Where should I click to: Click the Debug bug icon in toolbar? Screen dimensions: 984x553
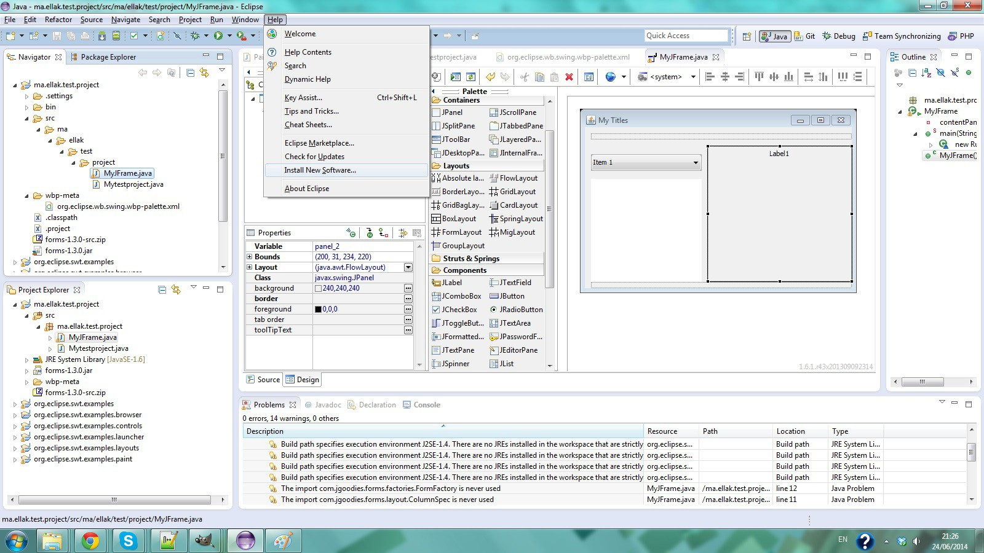pos(195,36)
